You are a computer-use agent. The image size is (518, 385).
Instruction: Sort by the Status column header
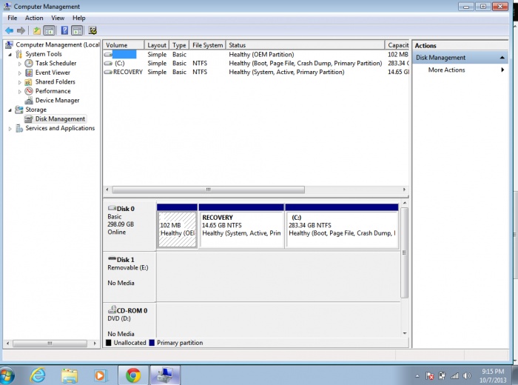point(305,45)
